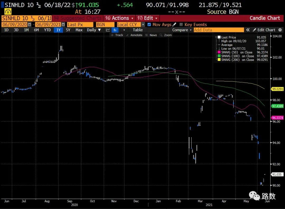Image resolution: width=285 pixels, height=209 pixels.
Task: Switch to line chart type icon
Action: [108, 30]
